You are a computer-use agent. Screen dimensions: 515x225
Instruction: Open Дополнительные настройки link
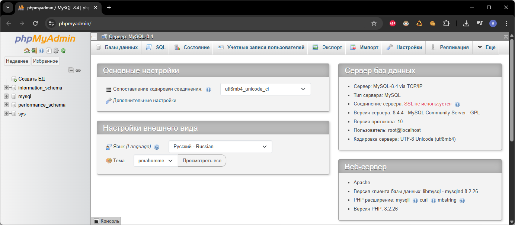tap(145, 101)
